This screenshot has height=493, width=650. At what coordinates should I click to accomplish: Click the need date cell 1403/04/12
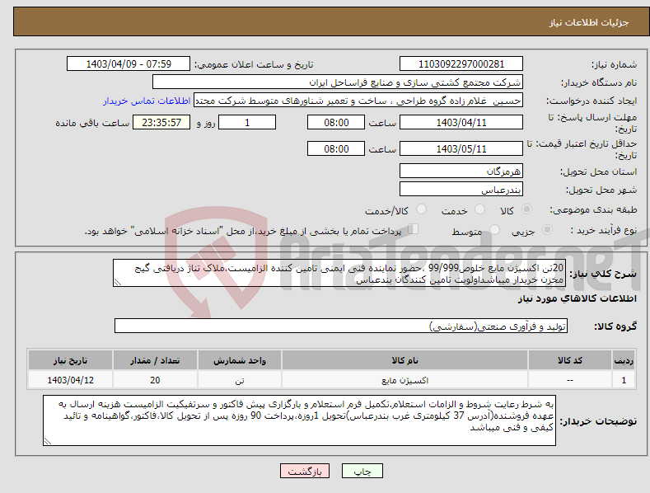coord(71,380)
